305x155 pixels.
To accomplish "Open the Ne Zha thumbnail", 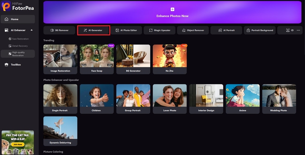I will tap(170, 59).
